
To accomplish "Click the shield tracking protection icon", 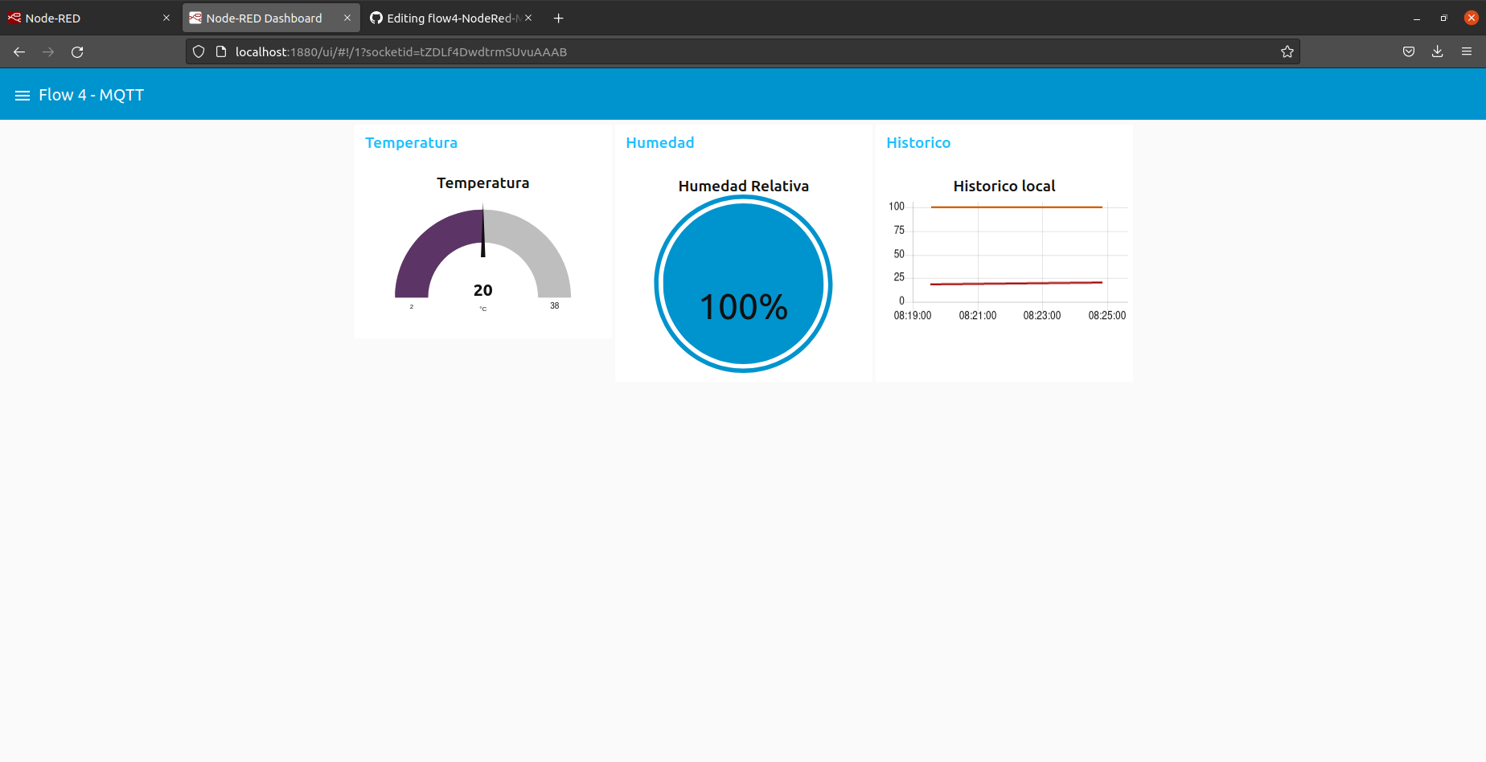I will 198,51.
